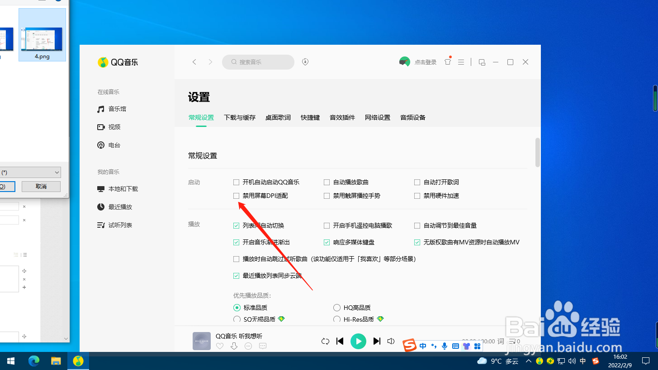
Task: Open 电台 in the sidebar
Action: (109, 145)
